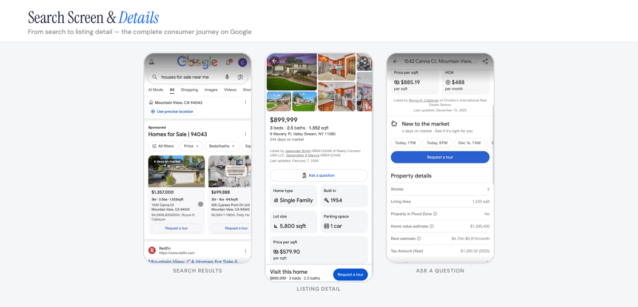The image size is (638, 307).
Task: Click the wide blue Request a tour button under tour times
Action: [440, 157]
